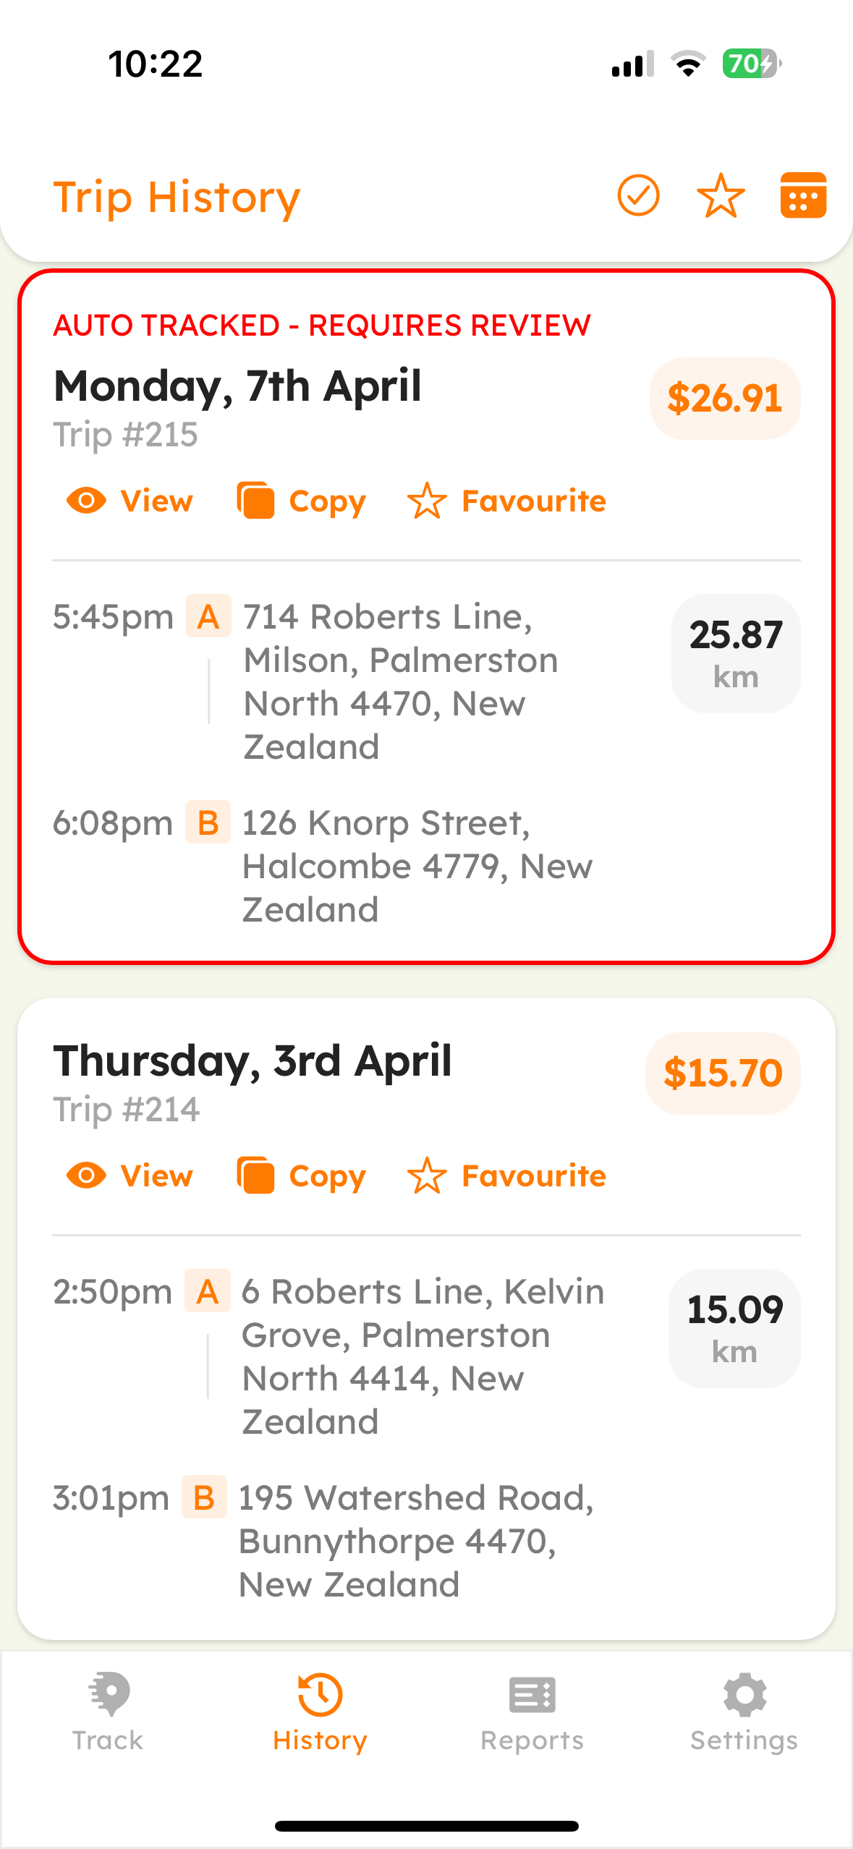Open Reports icon in bottom navigation
Viewport: 853px width, 1849px height.
[532, 1695]
